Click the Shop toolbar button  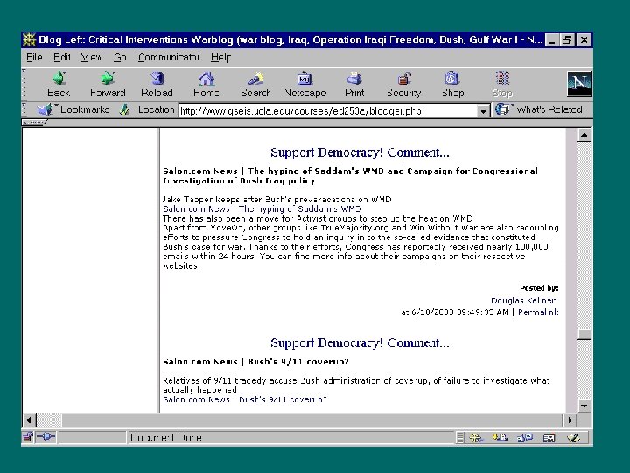[453, 84]
